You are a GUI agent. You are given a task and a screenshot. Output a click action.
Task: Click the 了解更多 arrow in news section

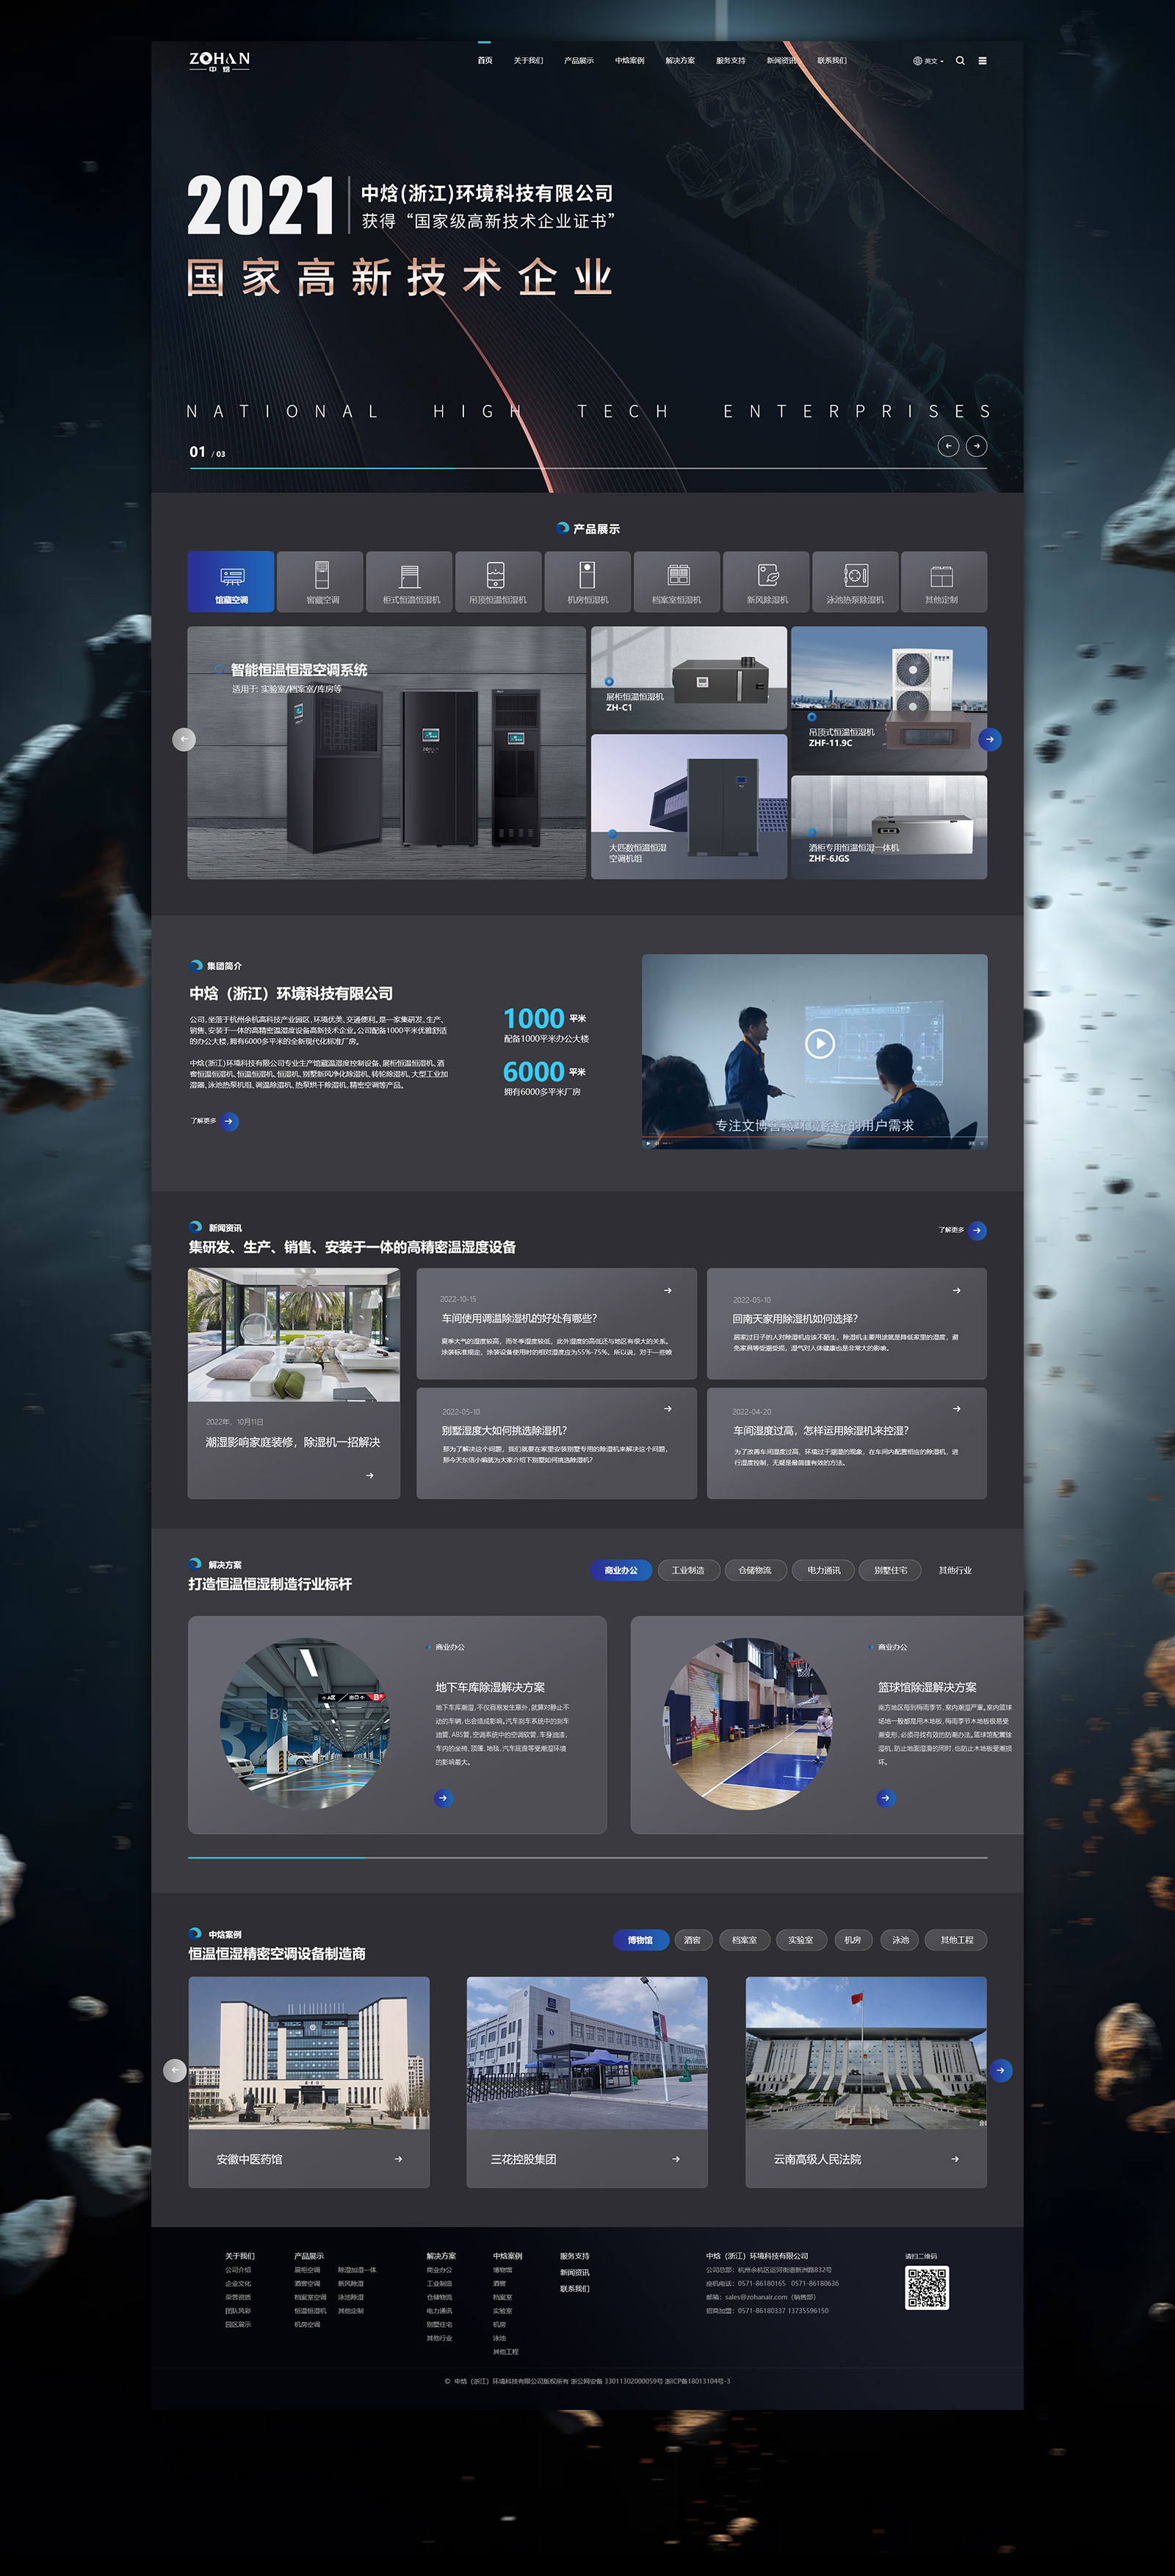point(976,1230)
